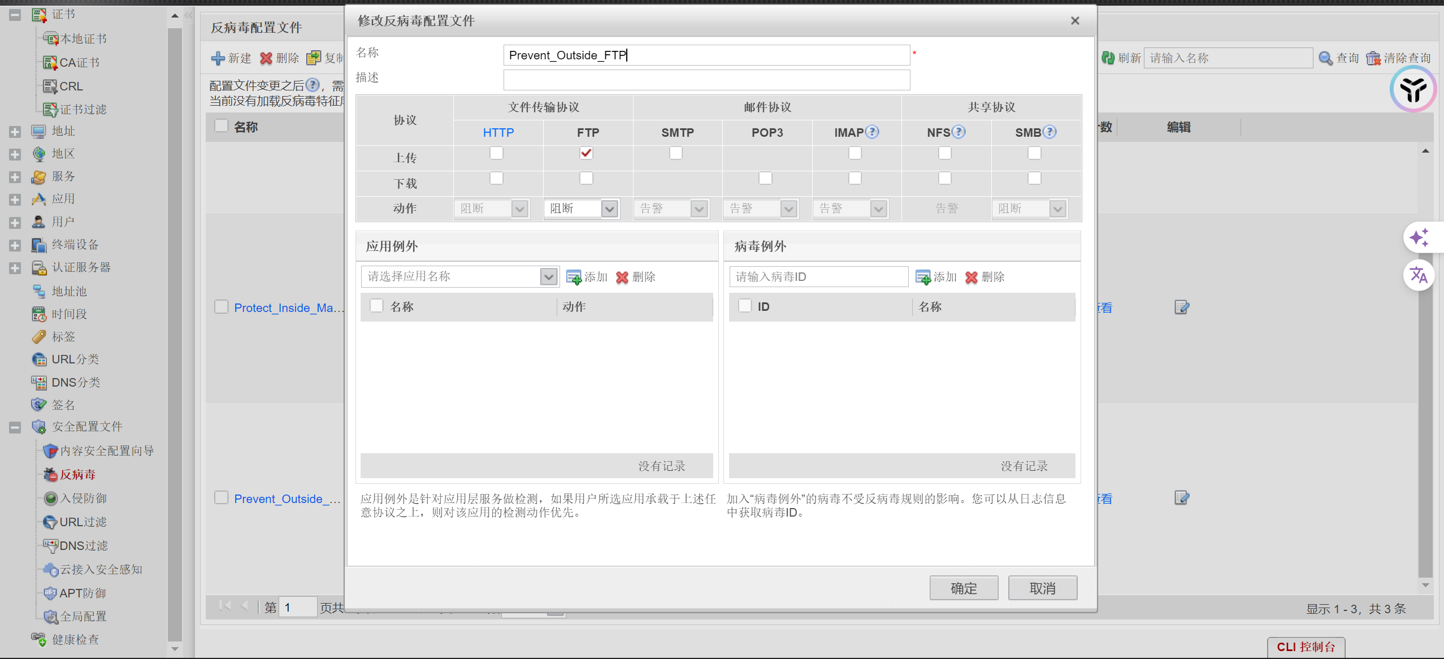The height and width of the screenshot is (659, 1444).
Task: Open CLI 控制台 button
Action: (1306, 647)
